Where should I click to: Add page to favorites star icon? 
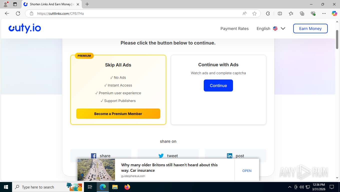(254, 13)
